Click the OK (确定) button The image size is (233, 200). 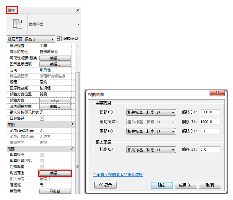coord(162,185)
